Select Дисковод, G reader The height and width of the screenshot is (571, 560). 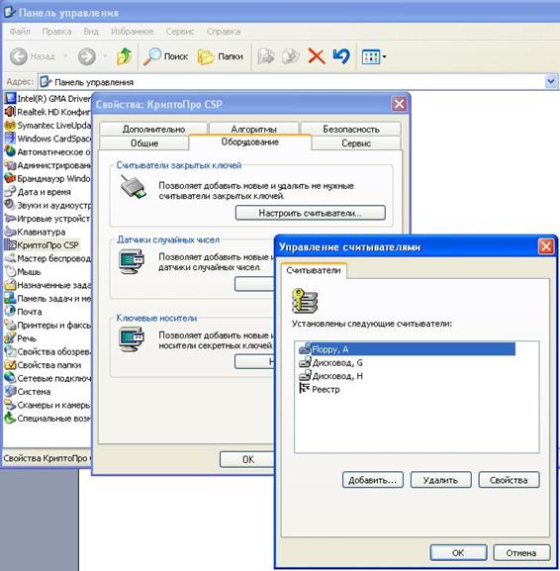click(330, 363)
